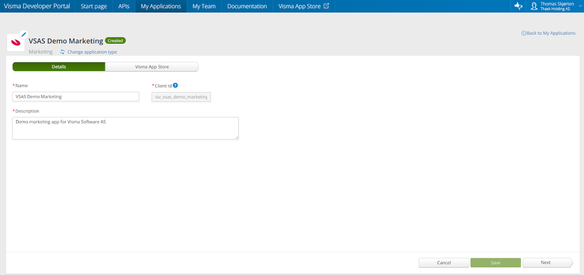Open My Applications in top navigation
This screenshot has width=584, height=275.
coord(161,6)
